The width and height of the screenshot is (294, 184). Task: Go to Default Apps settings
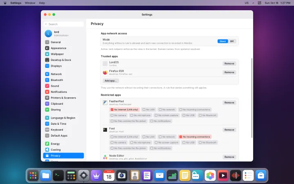tap(63, 136)
